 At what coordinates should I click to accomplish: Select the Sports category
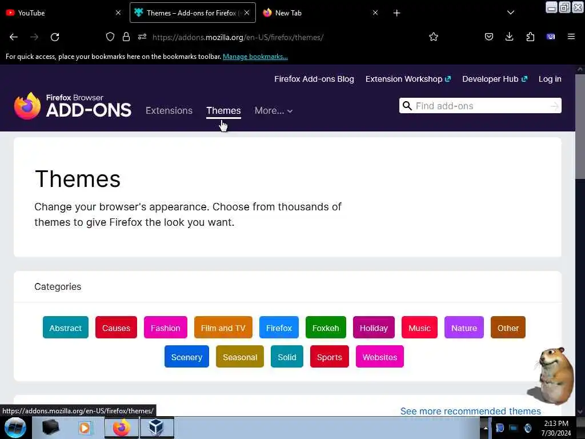coord(330,357)
